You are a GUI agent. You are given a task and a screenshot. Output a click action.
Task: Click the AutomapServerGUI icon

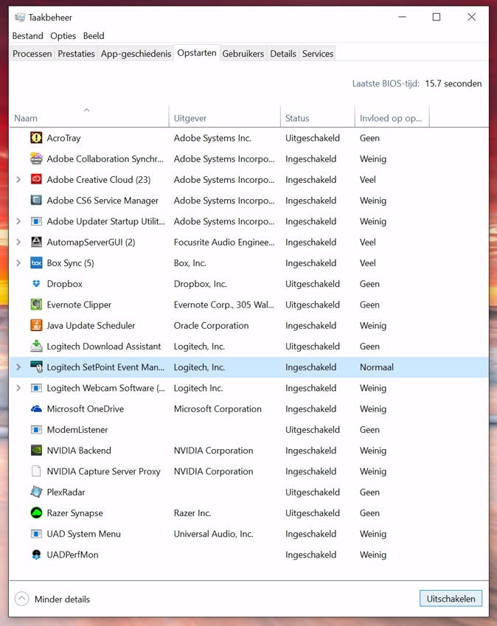point(36,242)
